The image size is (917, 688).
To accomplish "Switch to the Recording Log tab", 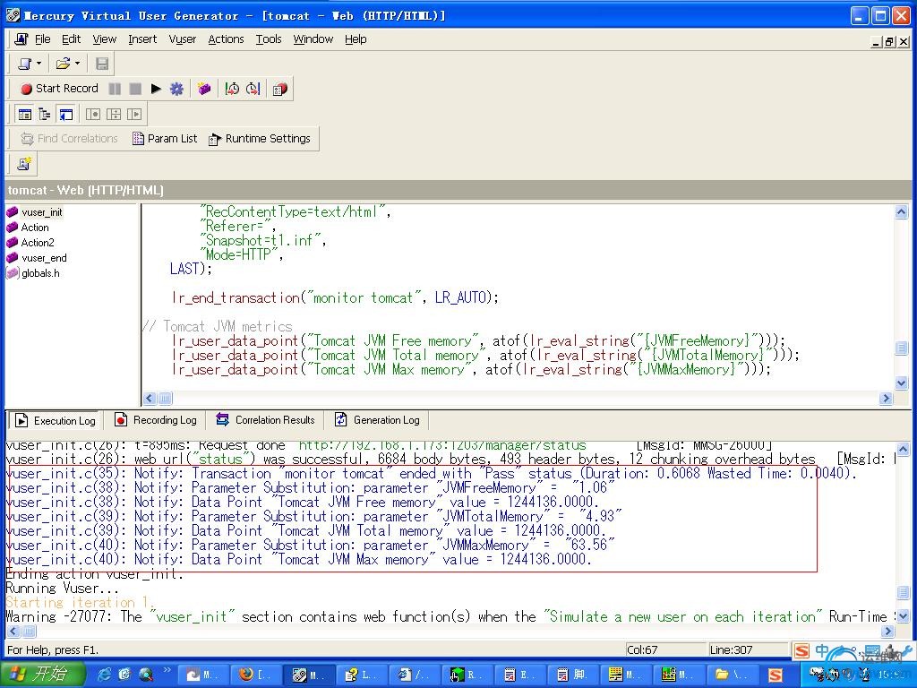I will coord(156,419).
